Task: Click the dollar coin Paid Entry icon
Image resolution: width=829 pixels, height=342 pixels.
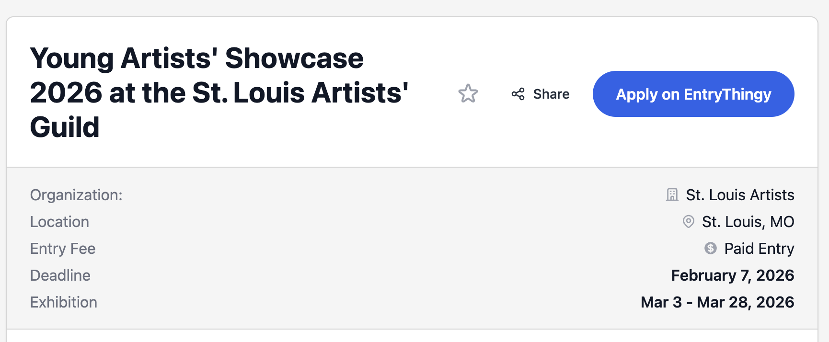Action: [x=710, y=248]
